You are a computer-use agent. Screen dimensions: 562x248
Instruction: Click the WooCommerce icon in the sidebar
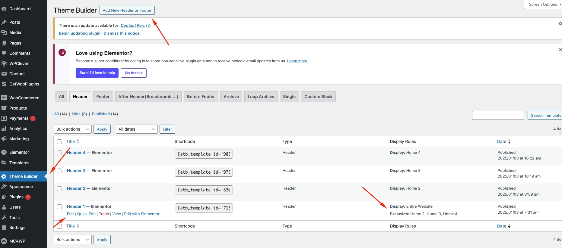click(4, 98)
